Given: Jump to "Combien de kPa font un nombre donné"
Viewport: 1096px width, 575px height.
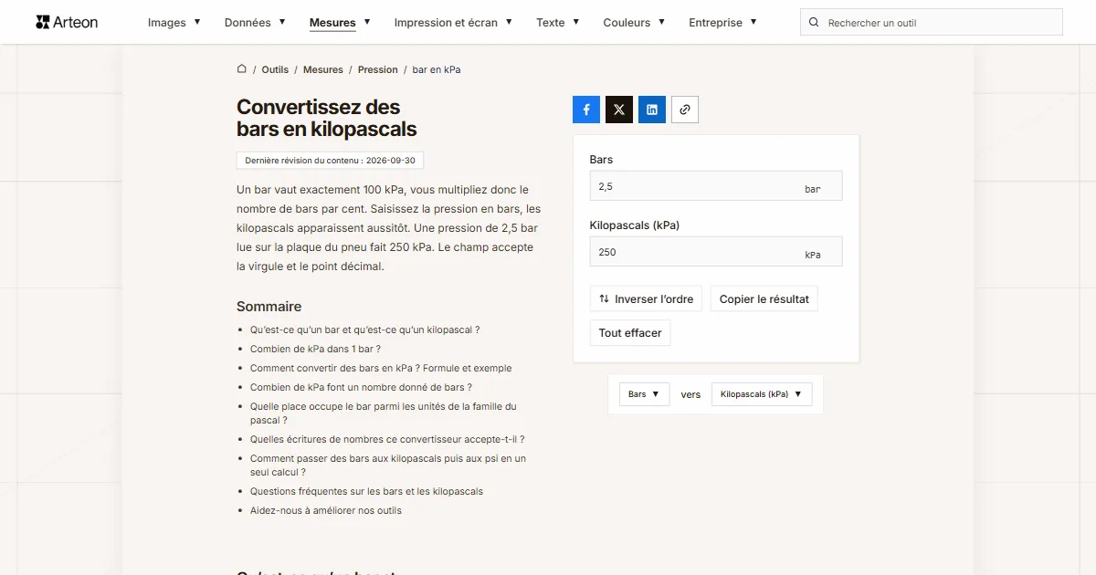Looking at the screenshot, I should 361,387.
